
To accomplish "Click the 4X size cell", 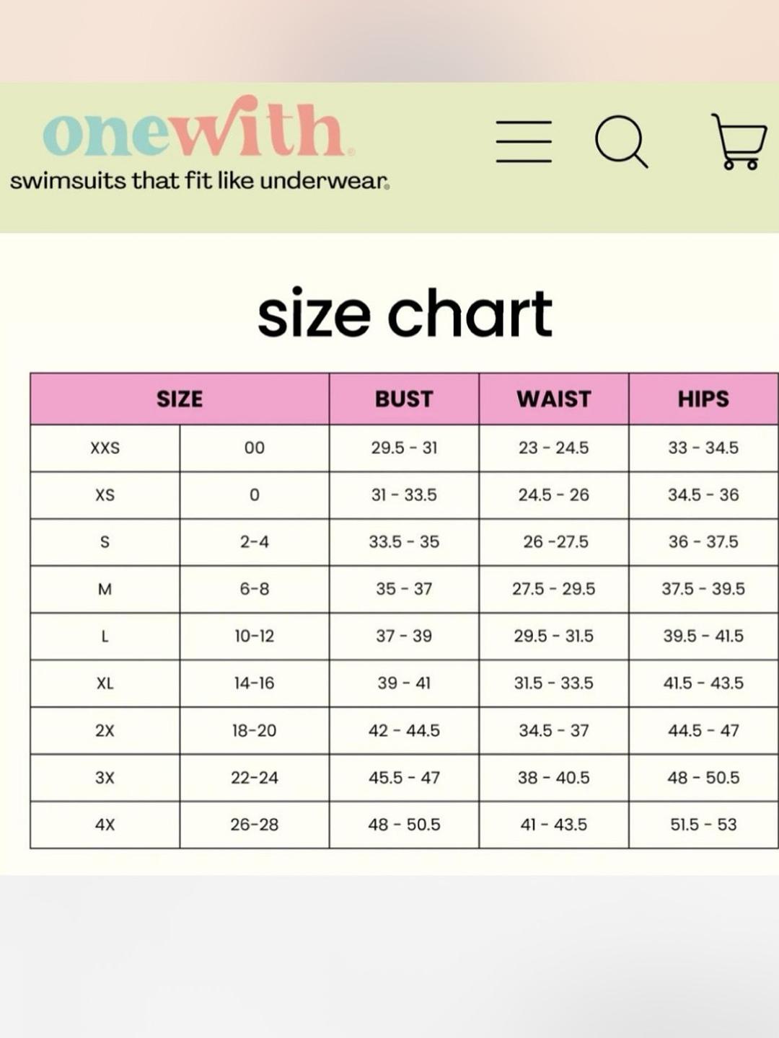I will [105, 825].
